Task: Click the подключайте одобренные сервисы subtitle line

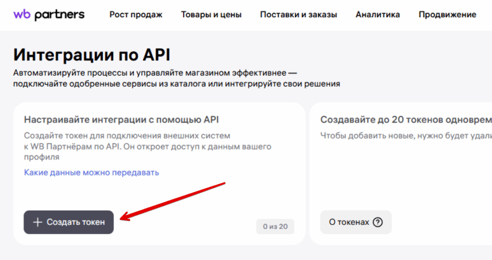Action: (176, 84)
